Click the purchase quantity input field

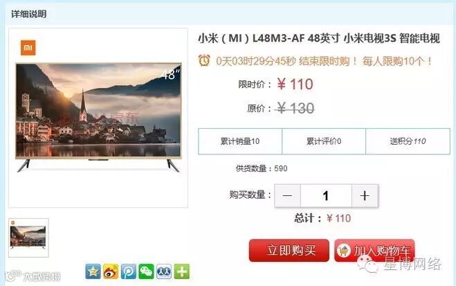326,195
